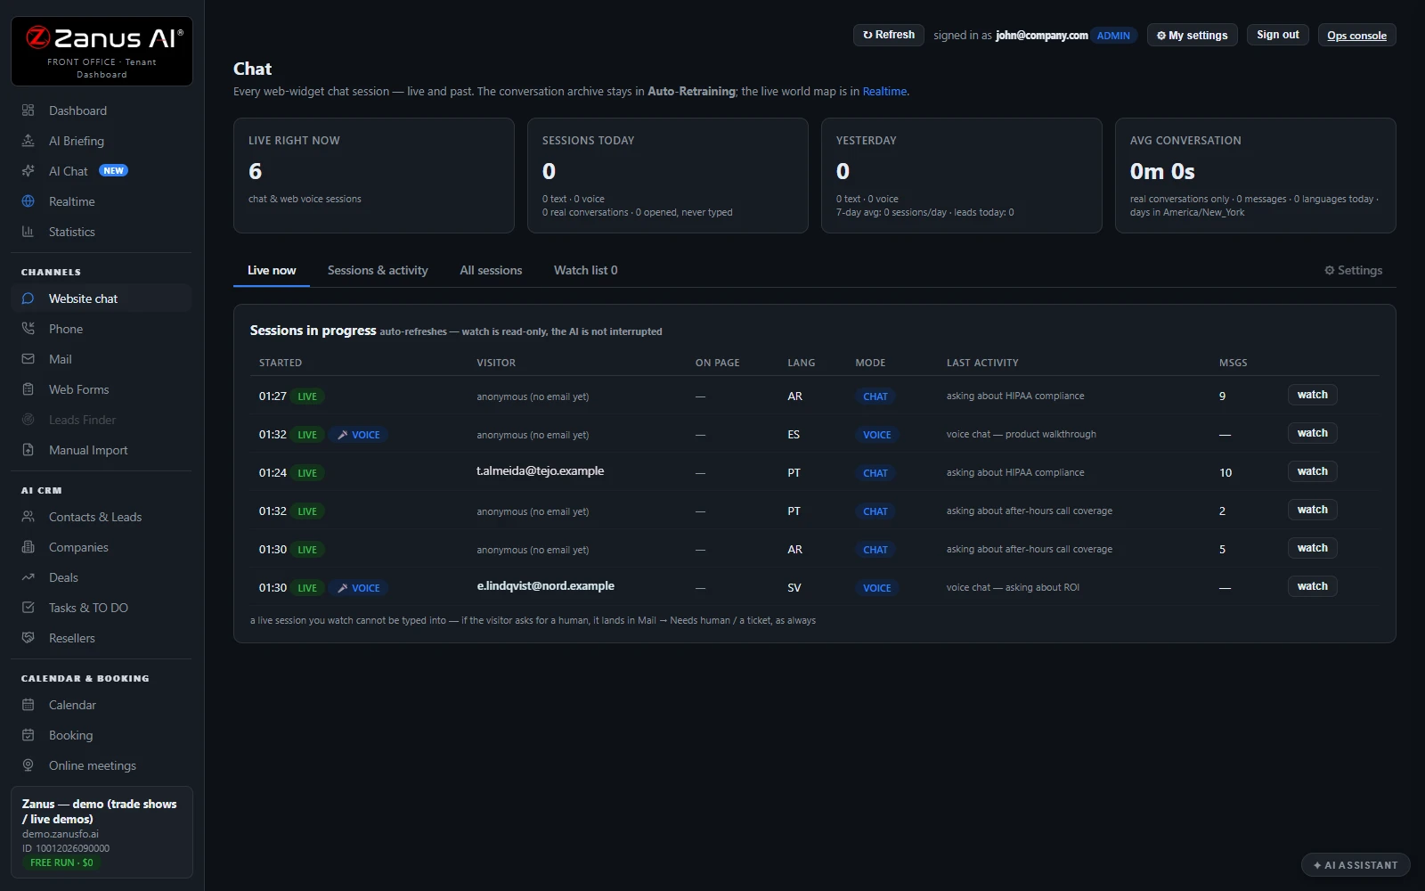Watch the session with 9 messages
The width and height of the screenshot is (1425, 891).
coord(1312,395)
